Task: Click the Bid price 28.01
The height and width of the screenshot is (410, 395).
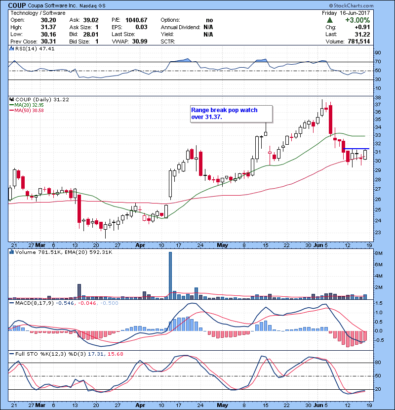Action: click(x=91, y=34)
